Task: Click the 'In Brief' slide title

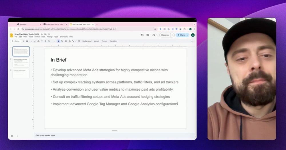Action: (59, 60)
